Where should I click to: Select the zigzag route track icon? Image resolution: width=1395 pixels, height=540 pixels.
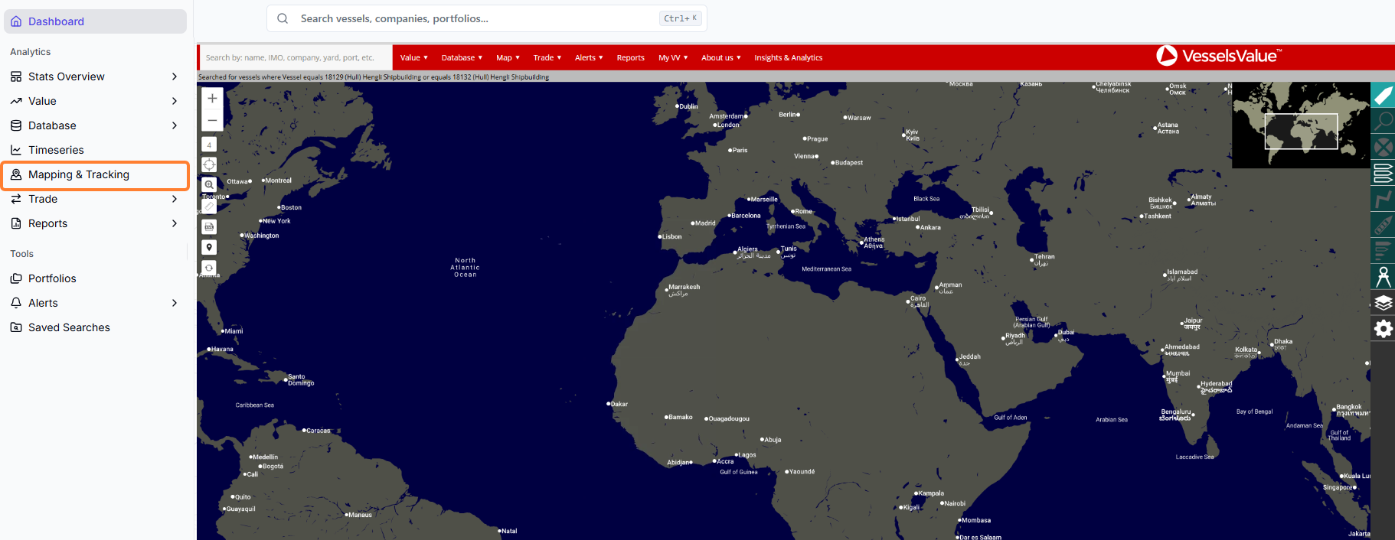tap(1383, 200)
